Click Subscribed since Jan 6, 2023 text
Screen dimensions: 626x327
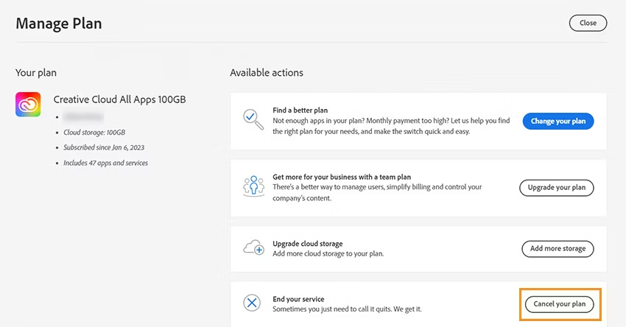(104, 147)
